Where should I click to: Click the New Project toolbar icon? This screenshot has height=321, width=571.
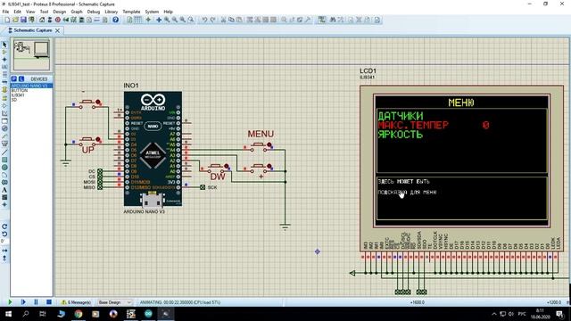(x=7, y=20)
